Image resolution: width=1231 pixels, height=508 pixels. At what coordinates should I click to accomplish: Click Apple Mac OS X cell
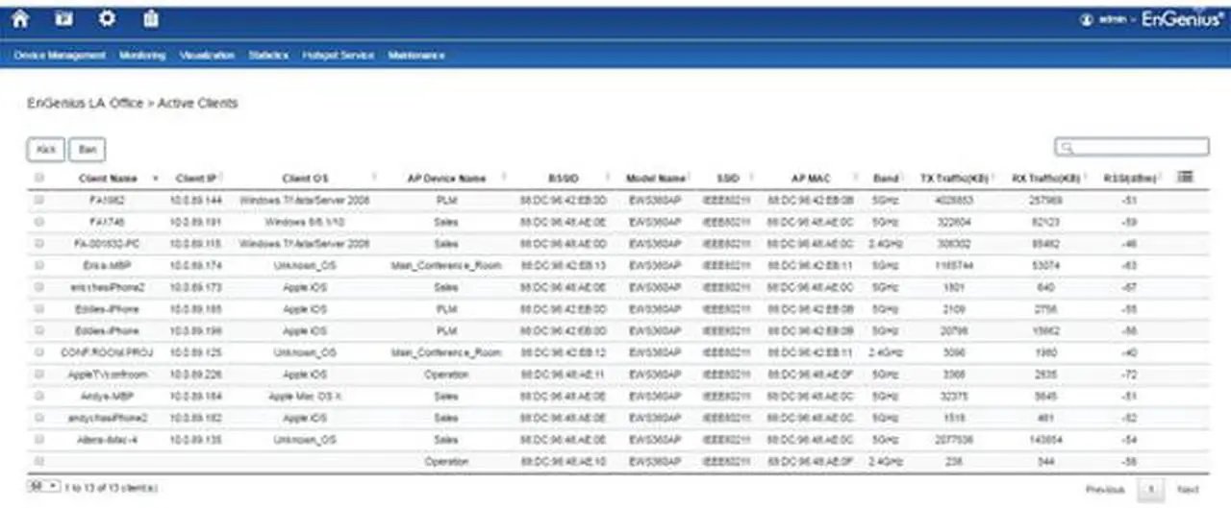(304, 396)
